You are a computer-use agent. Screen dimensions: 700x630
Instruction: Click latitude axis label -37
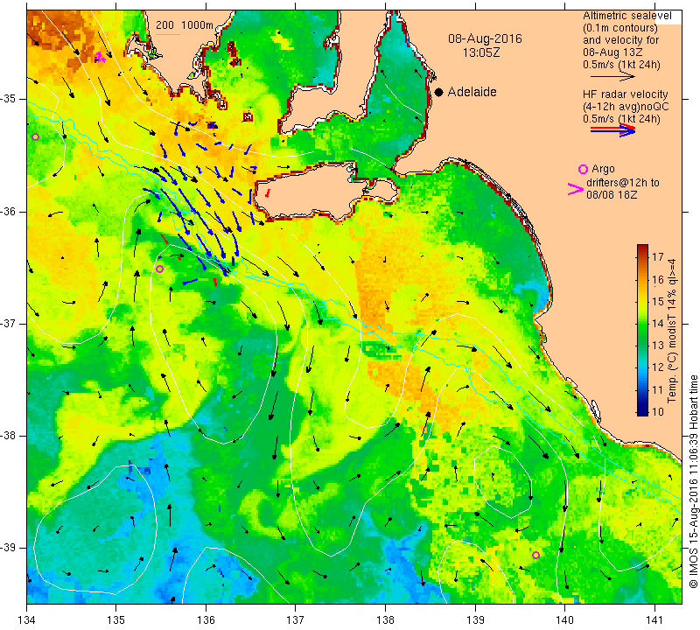pyautogui.click(x=9, y=323)
